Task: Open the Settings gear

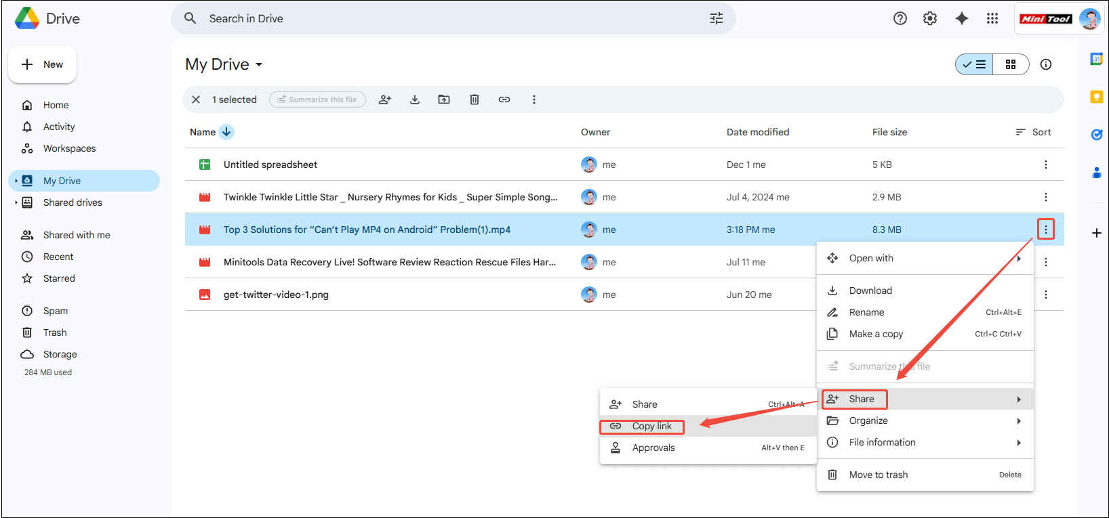Action: [x=930, y=18]
